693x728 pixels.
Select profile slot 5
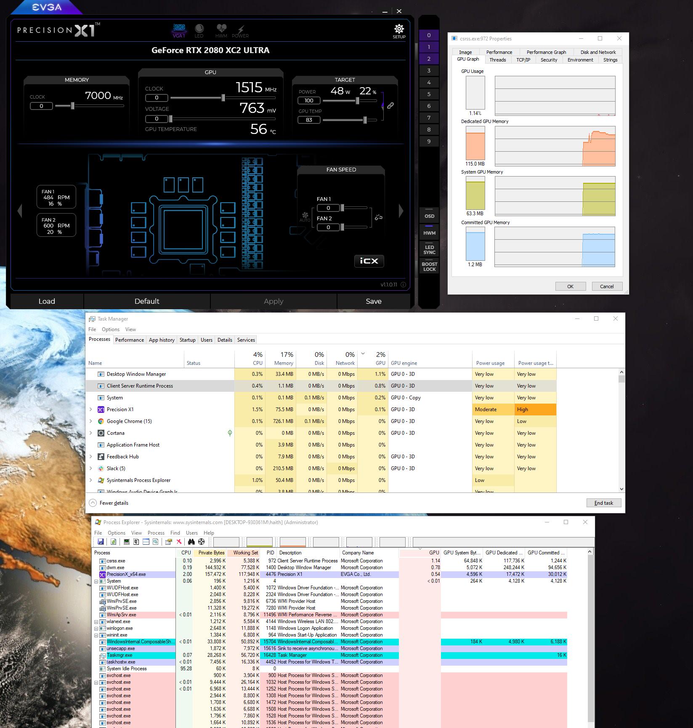(x=429, y=94)
